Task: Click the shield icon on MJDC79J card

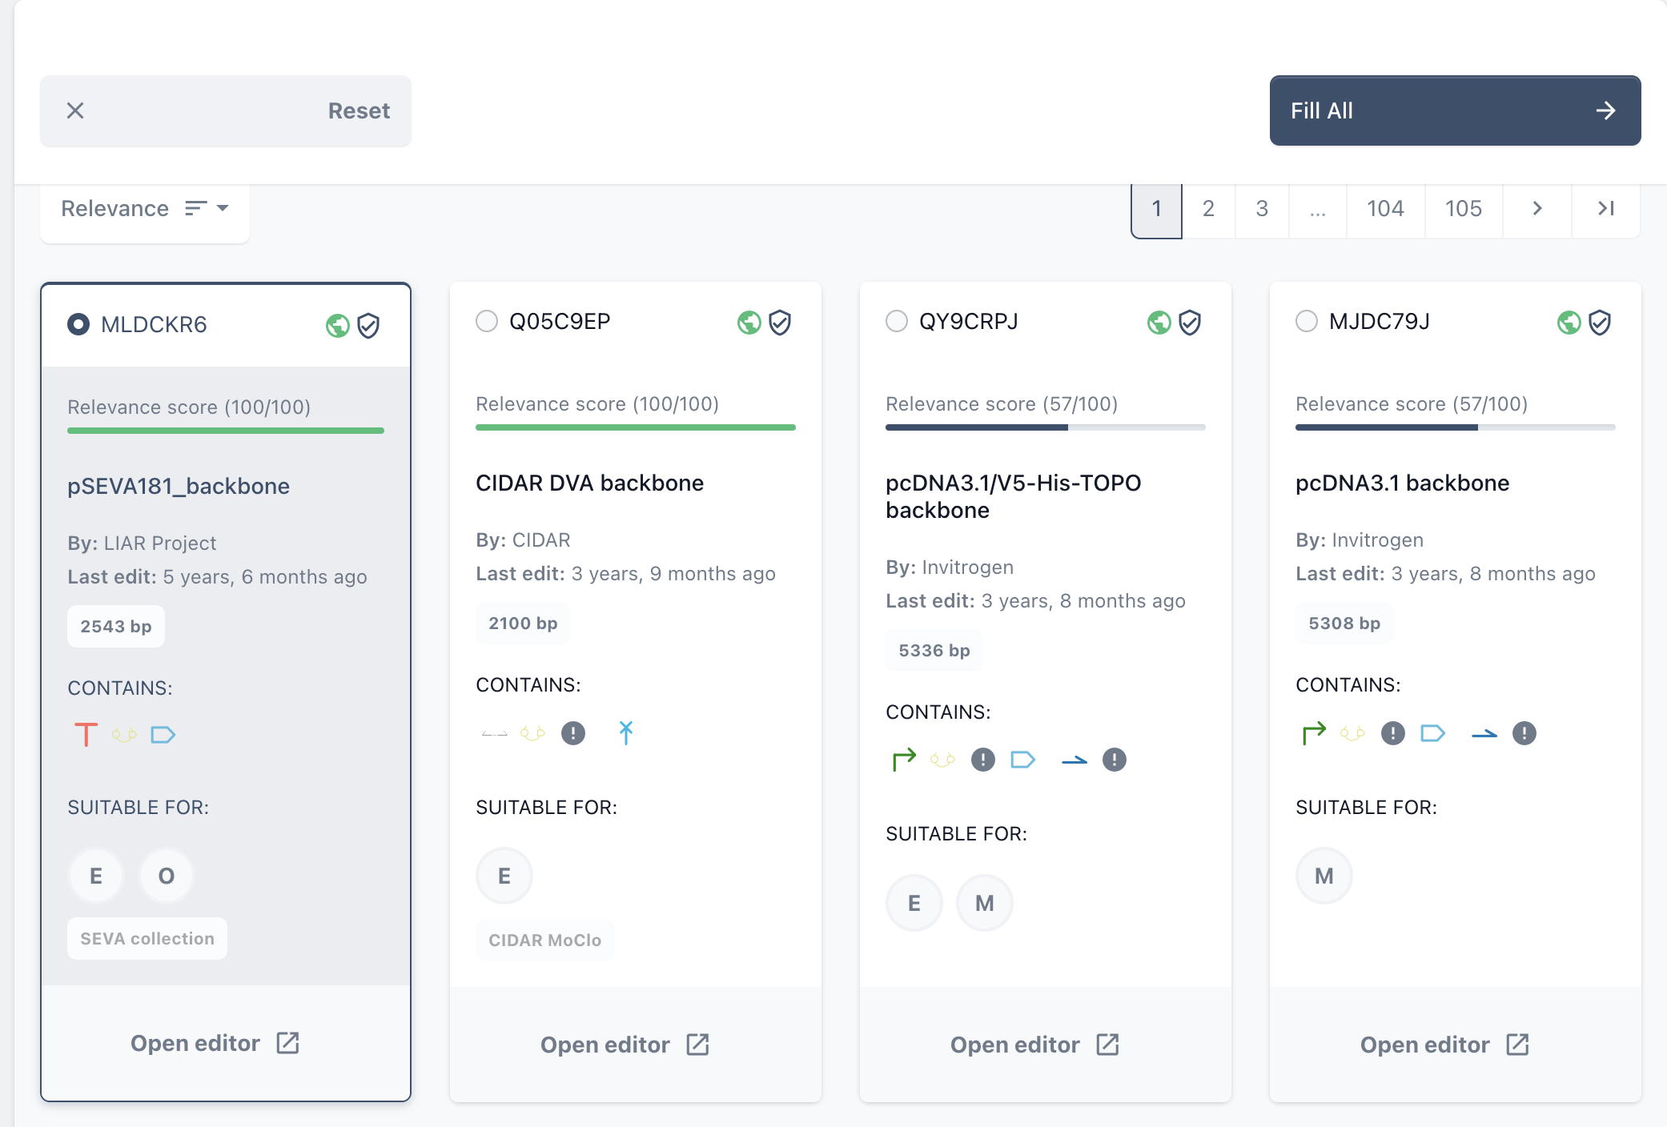Action: click(x=1600, y=323)
